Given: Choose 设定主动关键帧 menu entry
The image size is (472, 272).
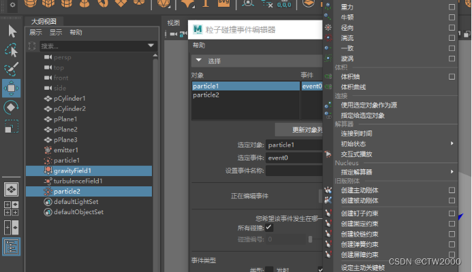Looking at the screenshot, I should click(x=363, y=267).
